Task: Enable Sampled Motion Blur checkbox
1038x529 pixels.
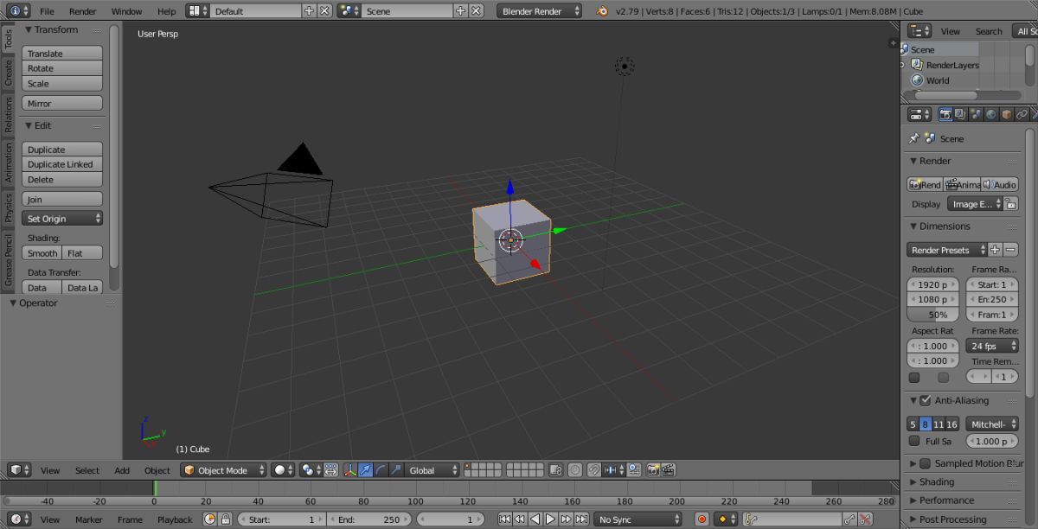Action: (x=926, y=463)
